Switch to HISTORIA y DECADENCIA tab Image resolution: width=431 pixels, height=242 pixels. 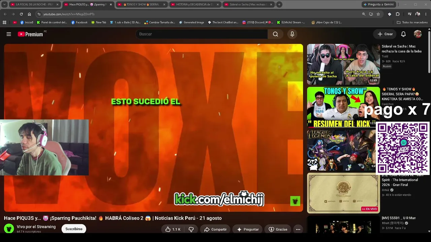click(195, 4)
